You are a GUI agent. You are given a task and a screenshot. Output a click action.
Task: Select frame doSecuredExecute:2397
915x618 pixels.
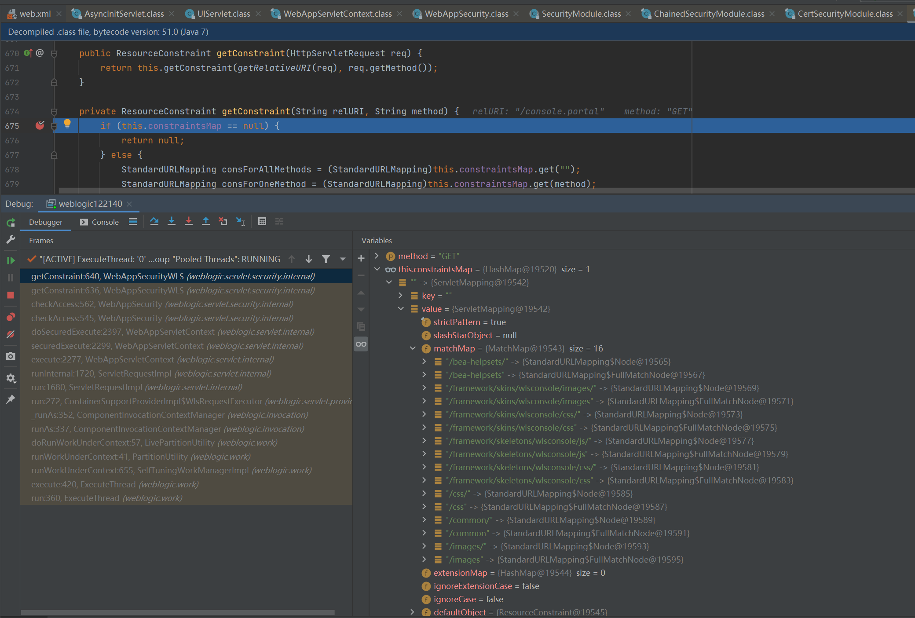coord(186,332)
